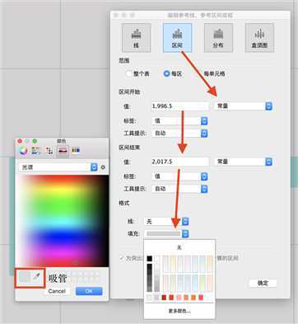Open the band start 标签 dropdown
298x324 pixels.
179,121
